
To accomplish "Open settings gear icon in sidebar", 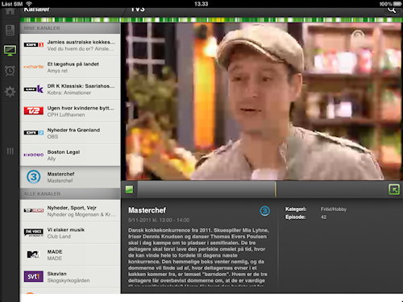I will coord(10,92).
